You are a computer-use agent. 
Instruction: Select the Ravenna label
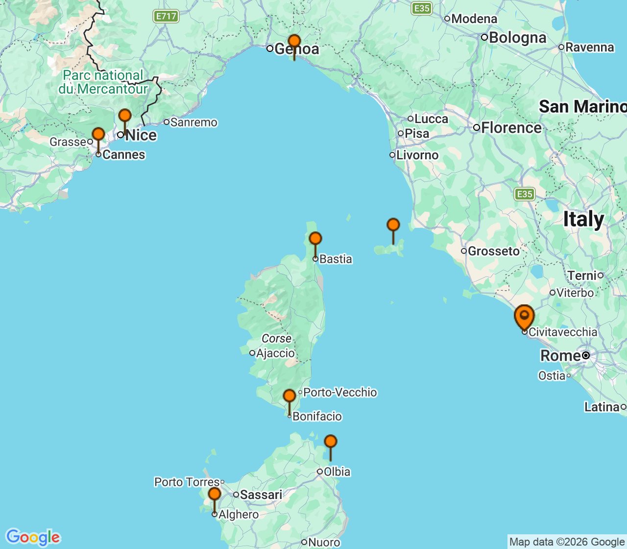(x=590, y=48)
